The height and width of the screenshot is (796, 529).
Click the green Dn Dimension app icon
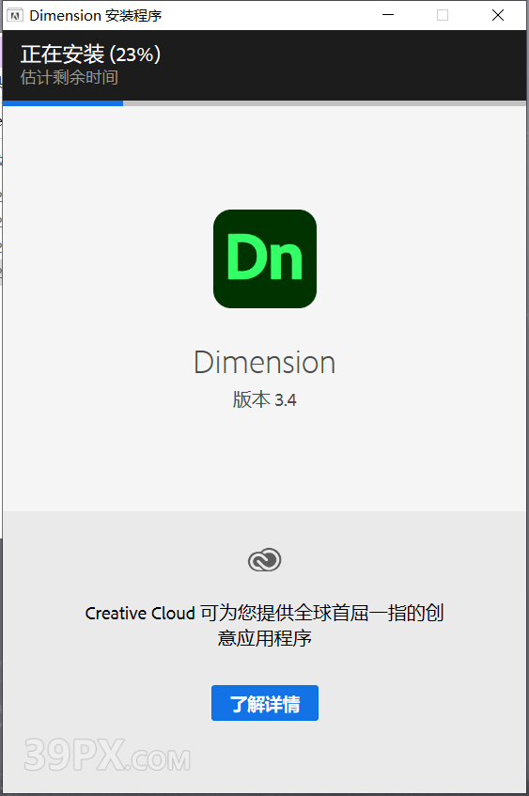point(265,258)
